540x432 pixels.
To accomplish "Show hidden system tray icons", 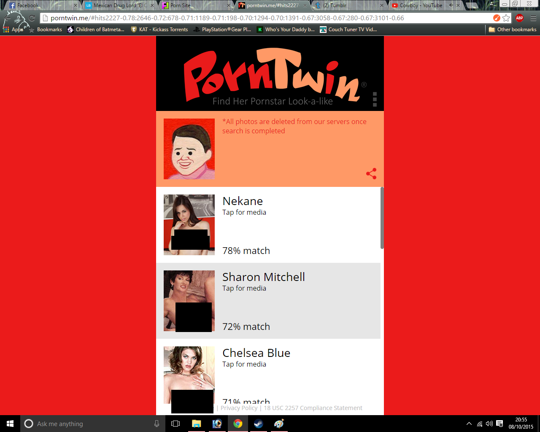I will coord(469,424).
